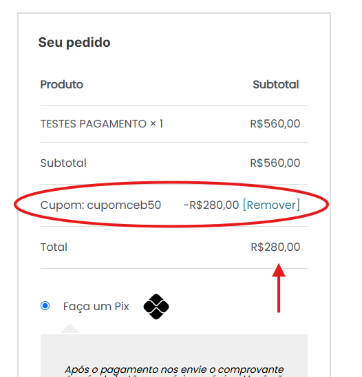Remove the cupomceb50 coupon via Remover link
The height and width of the screenshot is (377, 362).
(x=271, y=205)
